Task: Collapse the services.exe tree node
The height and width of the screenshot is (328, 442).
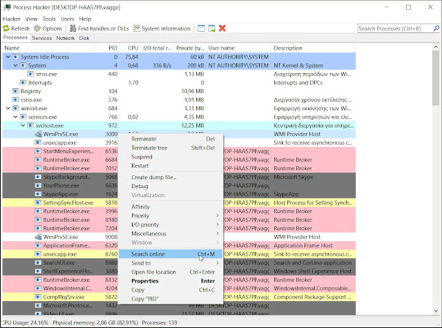Action: click(x=15, y=117)
